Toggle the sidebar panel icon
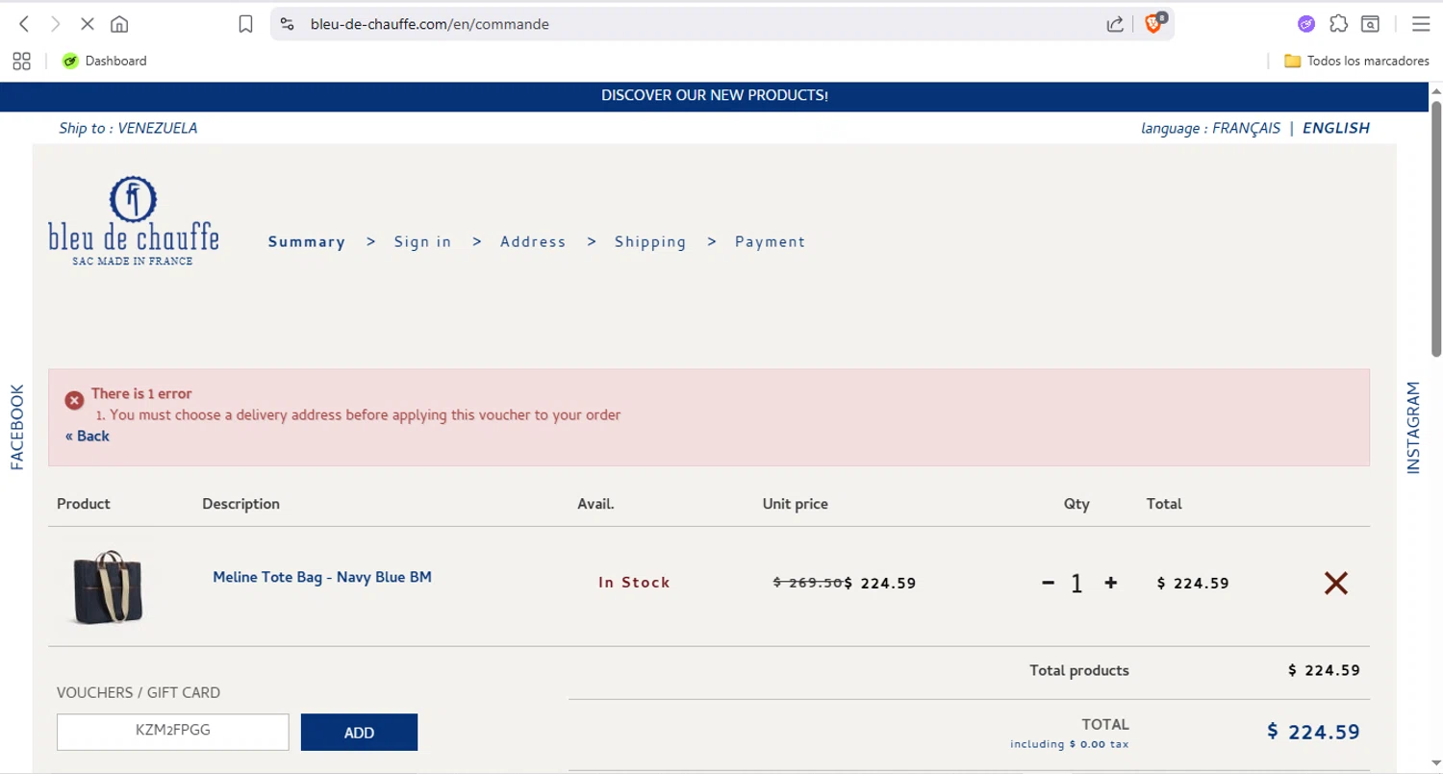The height and width of the screenshot is (774, 1443). point(1370,24)
